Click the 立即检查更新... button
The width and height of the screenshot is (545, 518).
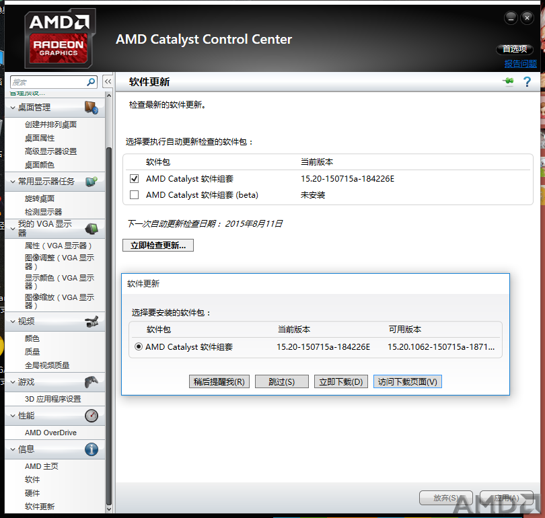click(158, 246)
